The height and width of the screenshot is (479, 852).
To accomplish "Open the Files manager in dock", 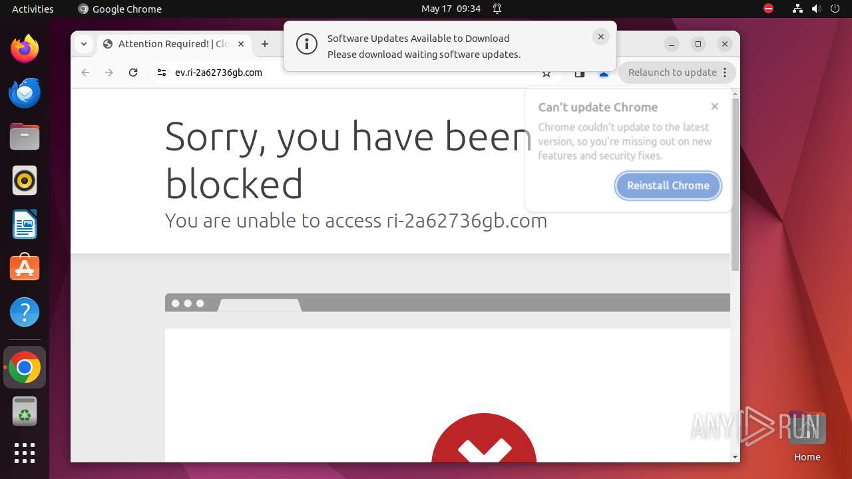I will [x=25, y=137].
